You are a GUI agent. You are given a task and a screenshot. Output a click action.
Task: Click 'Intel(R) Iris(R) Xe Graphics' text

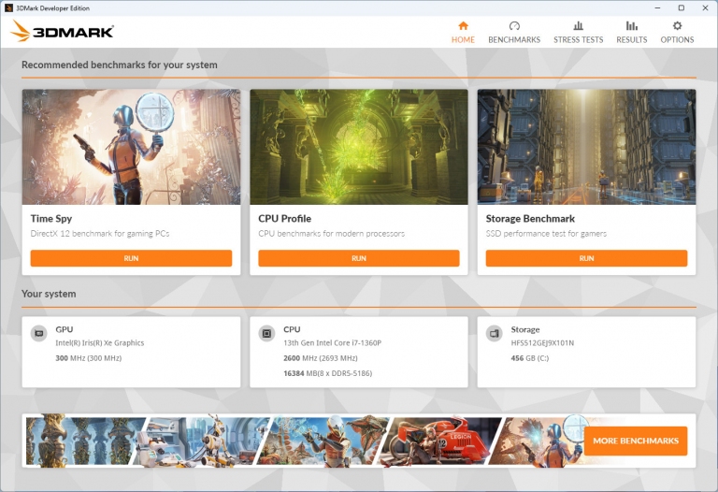point(99,342)
